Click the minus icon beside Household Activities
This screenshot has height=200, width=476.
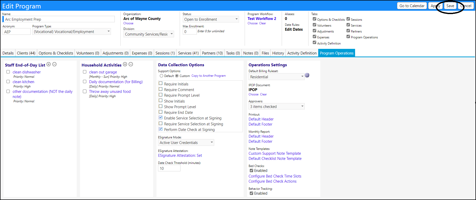[131, 64]
